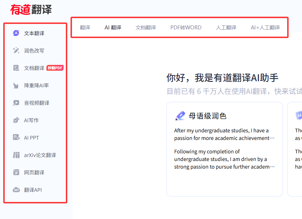Viewport: 302px width, 219px height.
Task: Click the 母语级润色 card title
Action: [x=208, y=116]
